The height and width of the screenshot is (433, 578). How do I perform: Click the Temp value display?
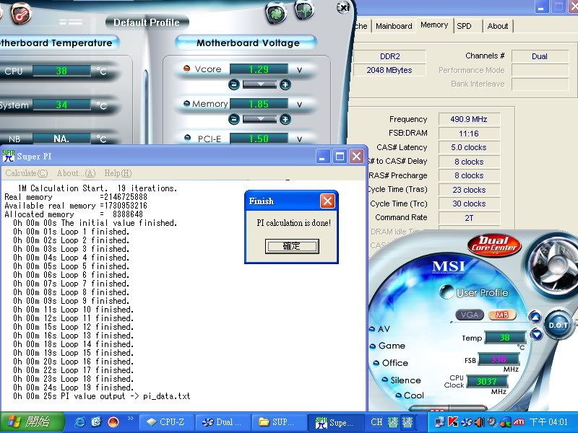coord(505,337)
